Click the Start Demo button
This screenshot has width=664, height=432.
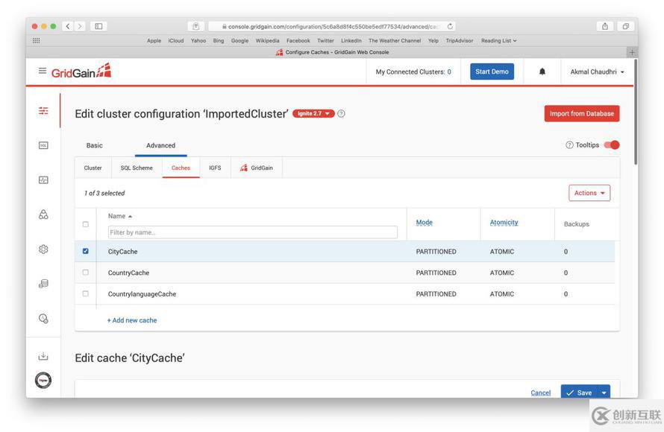(492, 72)
